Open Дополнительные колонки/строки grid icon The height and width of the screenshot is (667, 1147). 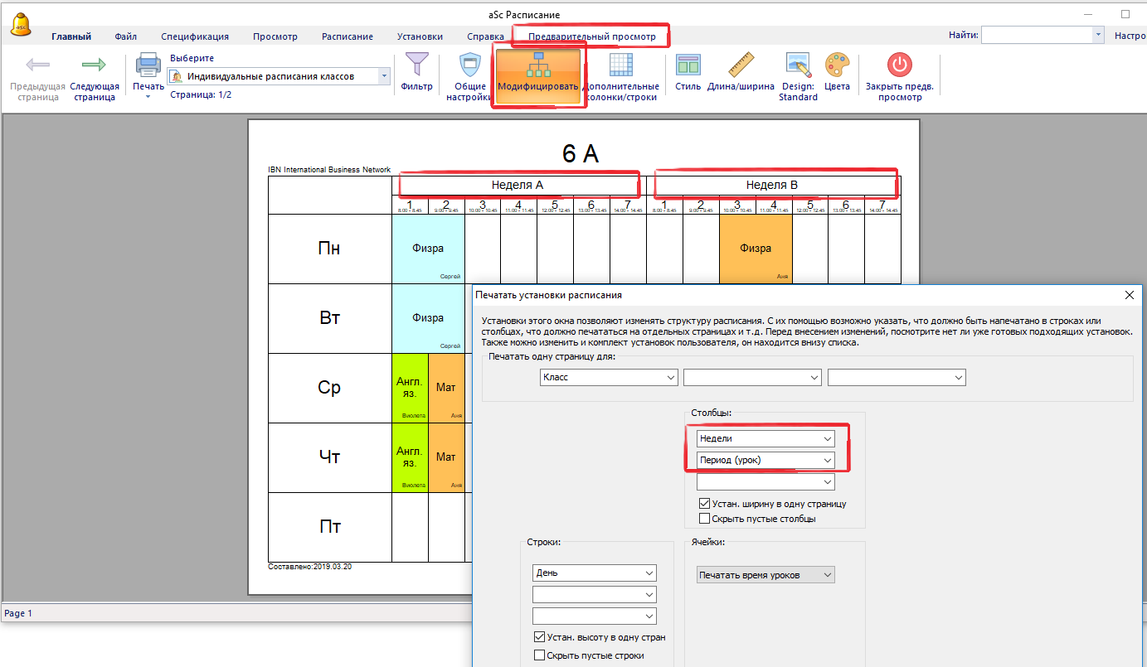point(621,66)
